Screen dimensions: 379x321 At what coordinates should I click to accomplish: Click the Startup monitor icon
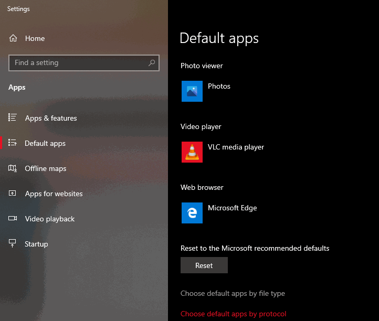coord(12,243)
